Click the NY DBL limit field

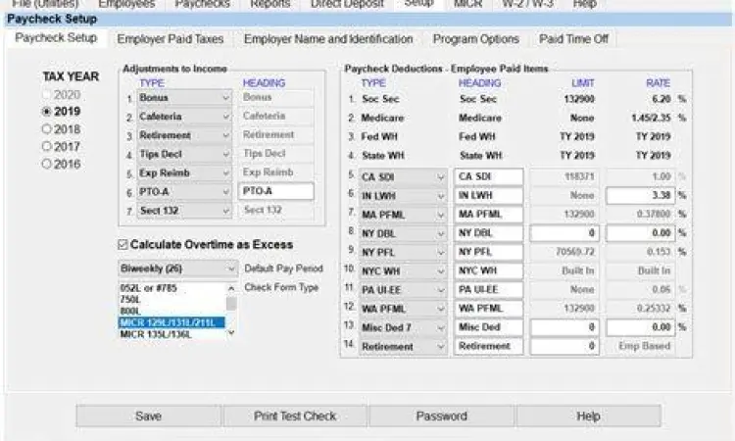[x=564, y=233]
